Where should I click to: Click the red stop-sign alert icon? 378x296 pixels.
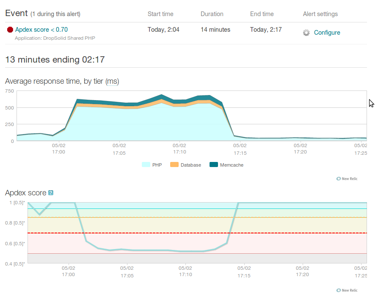pos(10,30)
